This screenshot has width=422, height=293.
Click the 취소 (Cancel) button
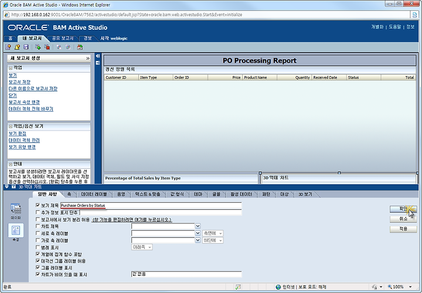point(403,219)
